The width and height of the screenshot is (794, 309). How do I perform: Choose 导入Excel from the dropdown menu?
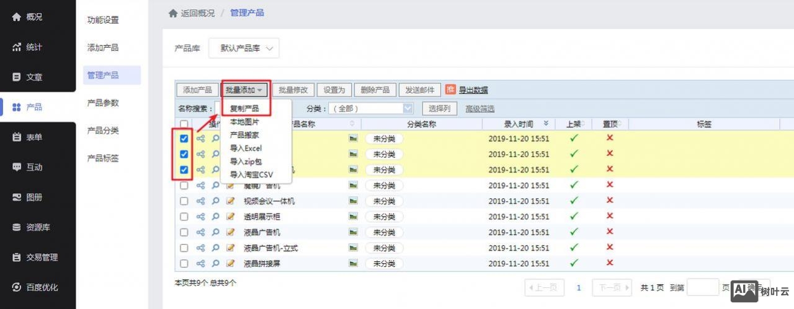click(x=246, y=148)
